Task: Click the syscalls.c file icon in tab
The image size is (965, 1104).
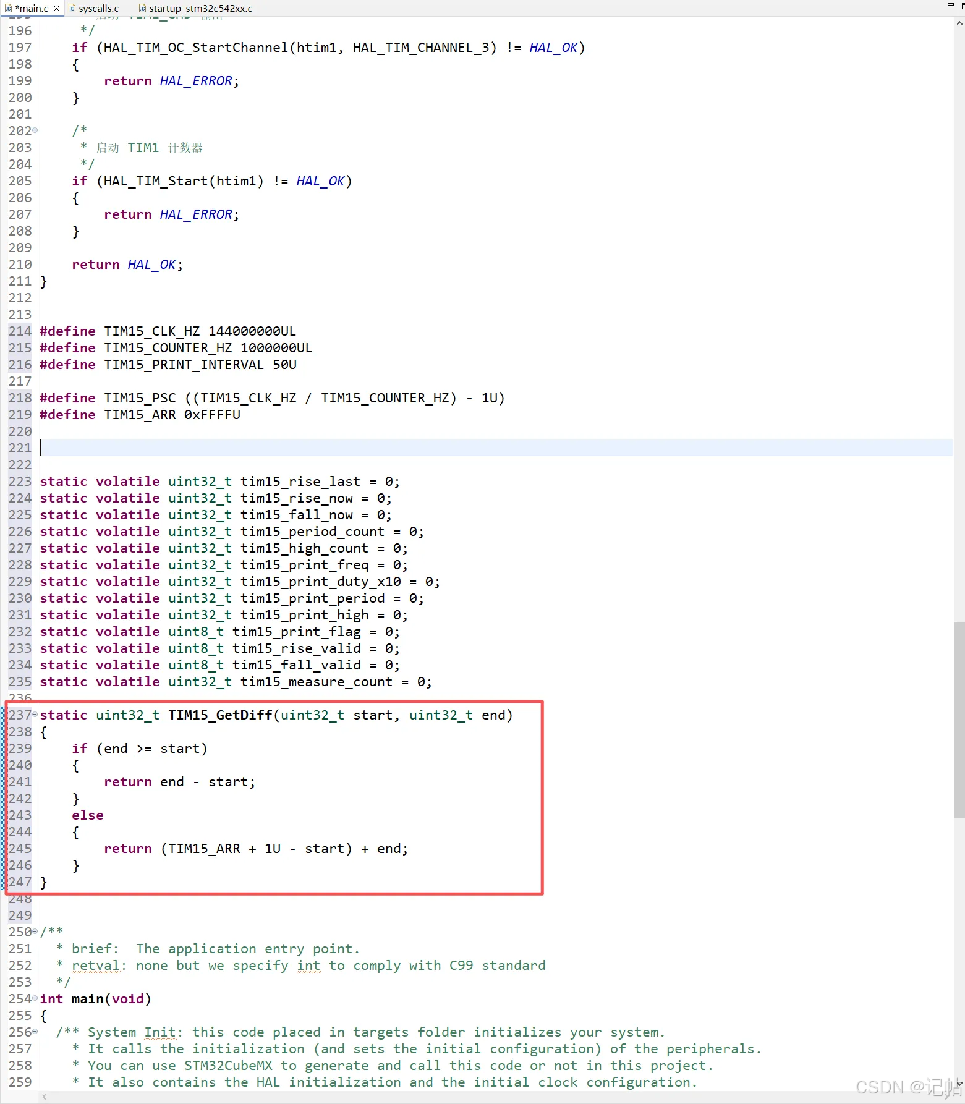Action: (x=72, y=8)
